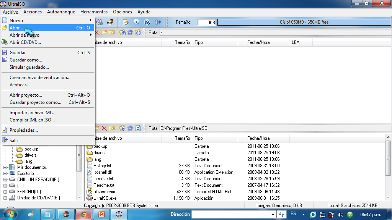The width and height of the screenshot is (392, 220).
Task: Click the Abrir folder icon in the menu
Action: click(5, 27)
